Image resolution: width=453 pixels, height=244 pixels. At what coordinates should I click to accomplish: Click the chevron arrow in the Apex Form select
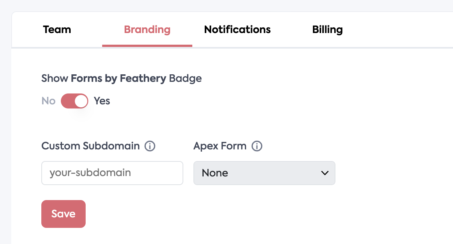coord(325,173)
